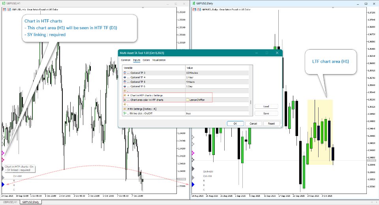Click the OK button in the dialog
Screen dimensions: 379x205
tap(235, 123)
